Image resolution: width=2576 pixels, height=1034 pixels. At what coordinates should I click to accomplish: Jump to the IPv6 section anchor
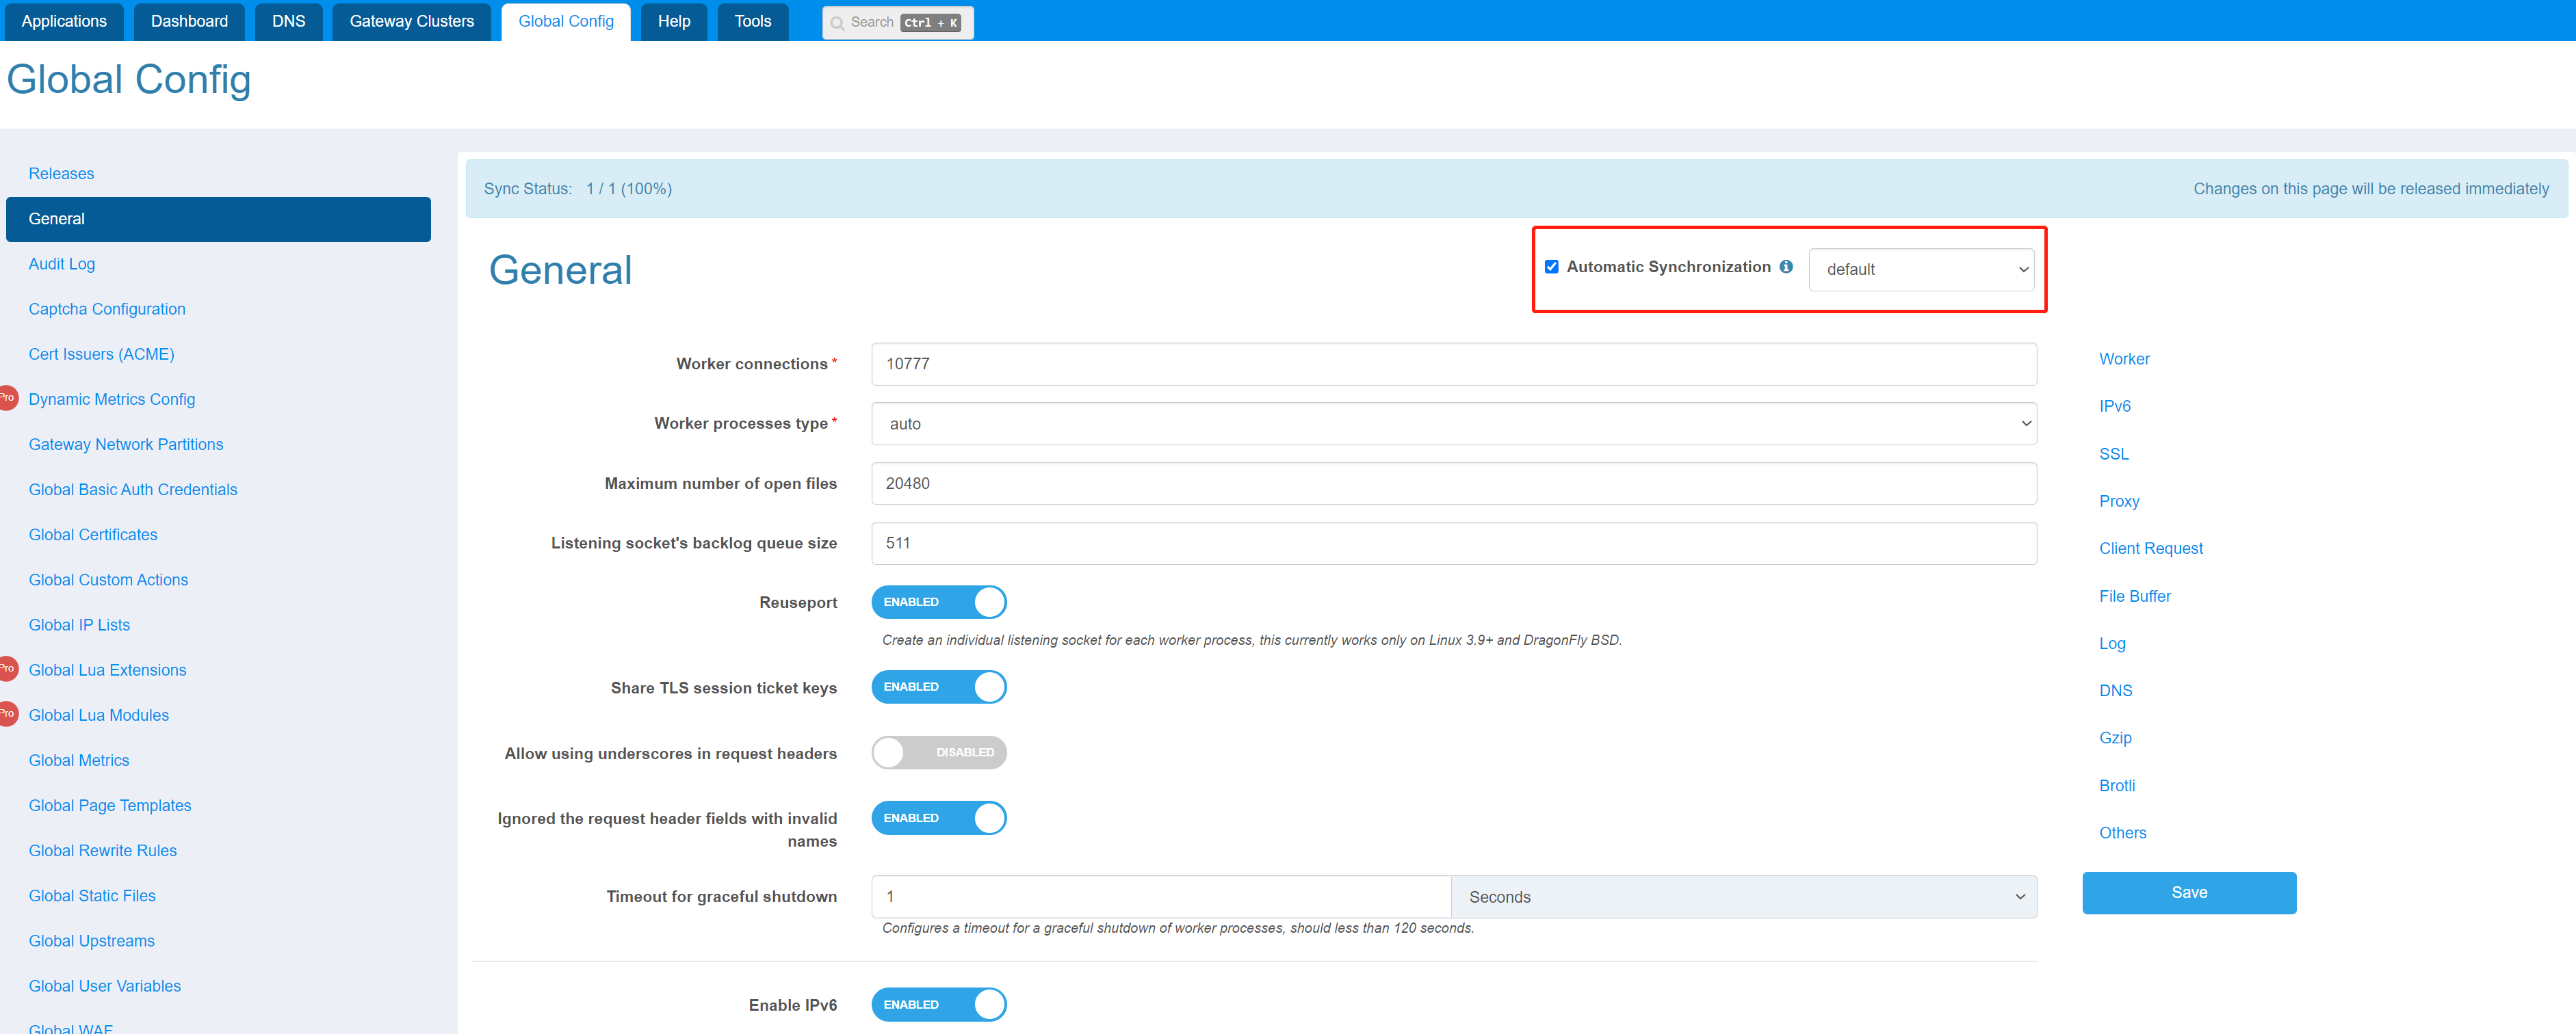tap(2114, 406)
